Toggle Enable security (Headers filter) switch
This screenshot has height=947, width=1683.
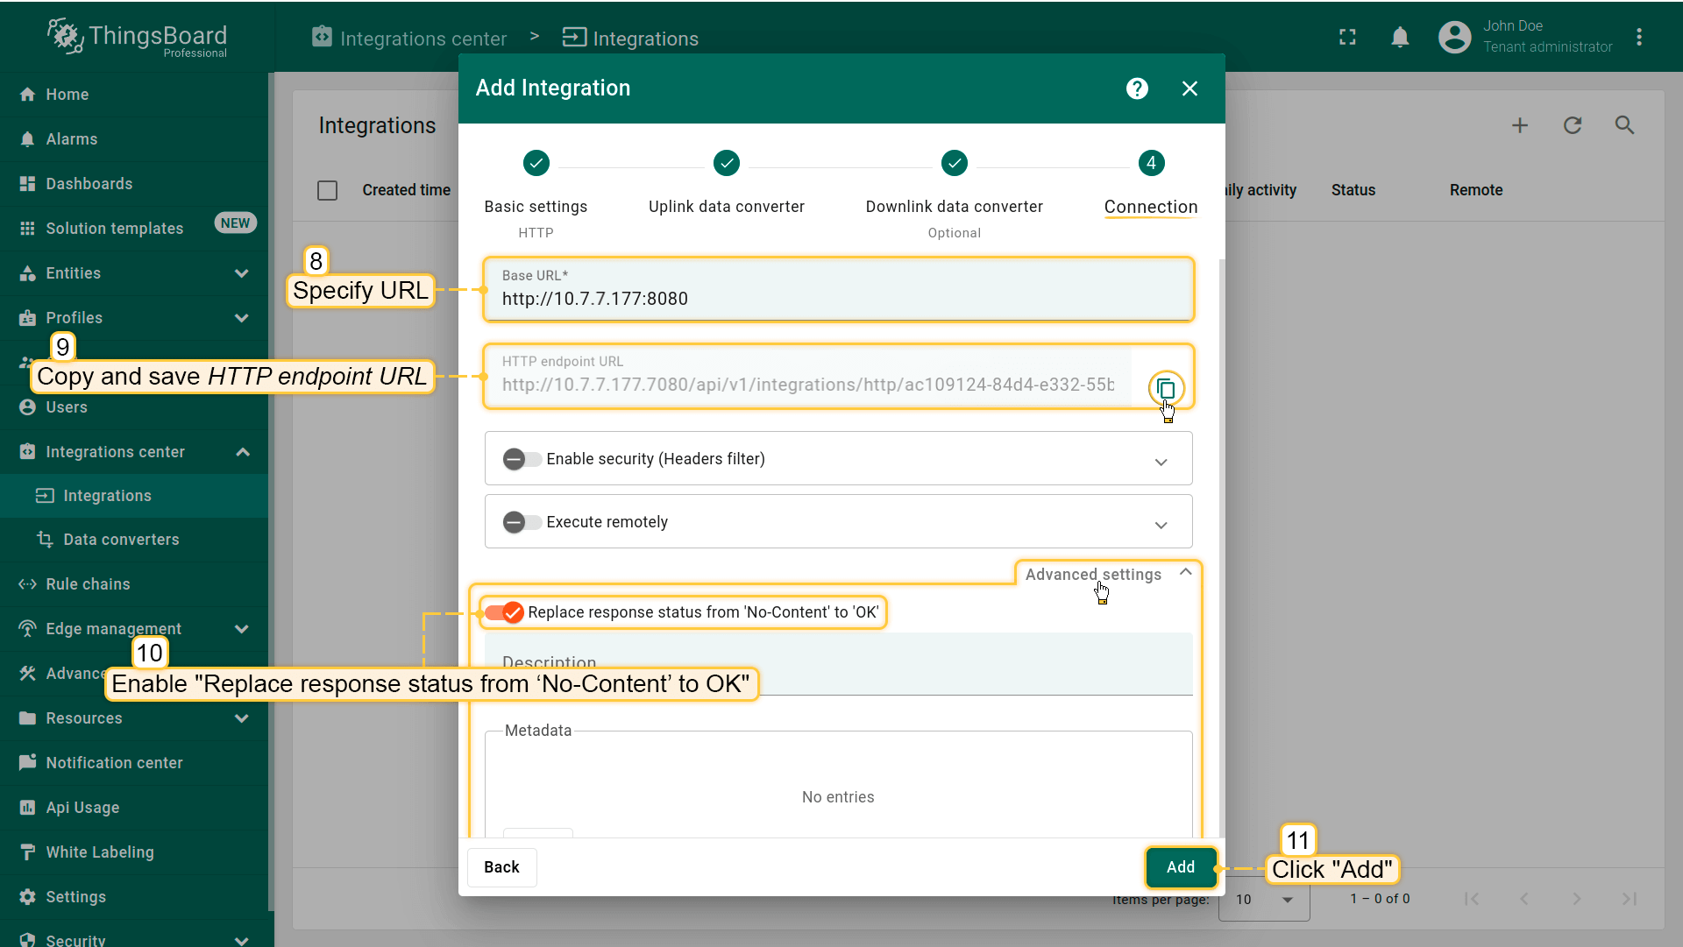coord(521,459)
